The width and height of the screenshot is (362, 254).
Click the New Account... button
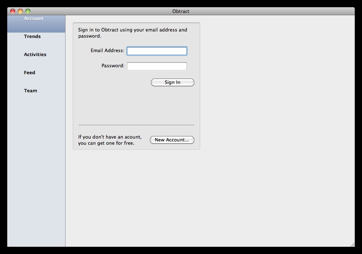pyautogui.click(x=172, y=140)
